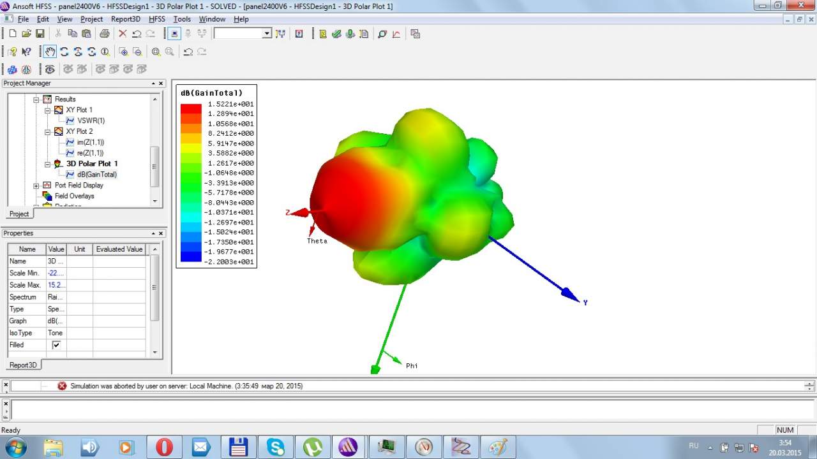Click the eye Show/Hide visibility icon

point(50,69)
